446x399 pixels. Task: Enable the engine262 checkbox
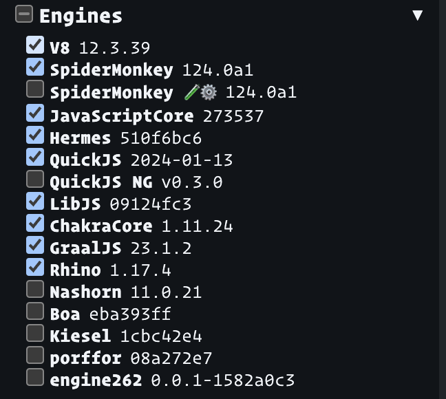35,377
